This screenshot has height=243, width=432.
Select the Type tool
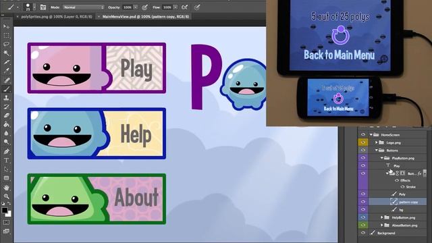click(x=6, y=160)
